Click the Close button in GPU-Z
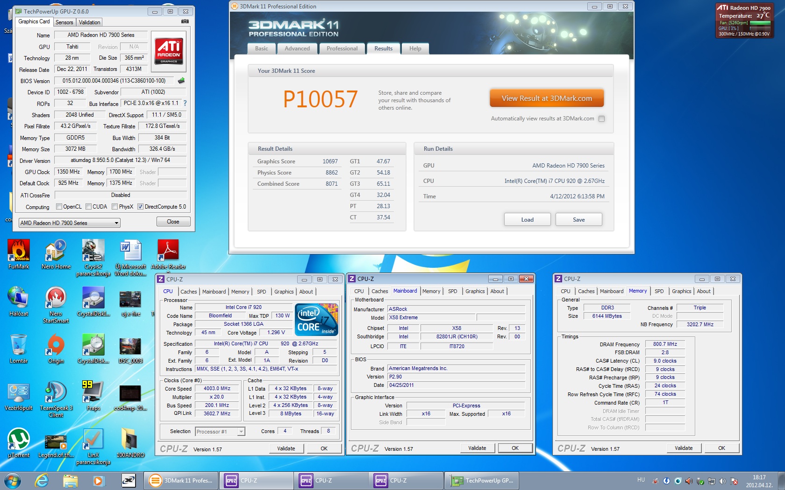 pos(173,222)
